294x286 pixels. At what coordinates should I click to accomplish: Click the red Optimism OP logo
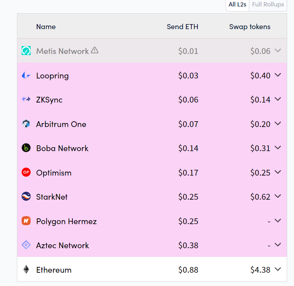[26, 172]
